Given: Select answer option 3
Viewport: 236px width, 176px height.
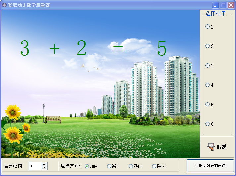Looking at the screenshot, I should click(x=209, y=66).
